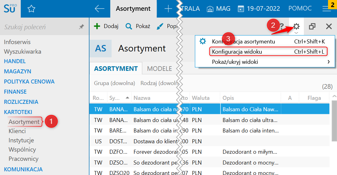Click the magnifier Pokaż icon

(129, 26)
